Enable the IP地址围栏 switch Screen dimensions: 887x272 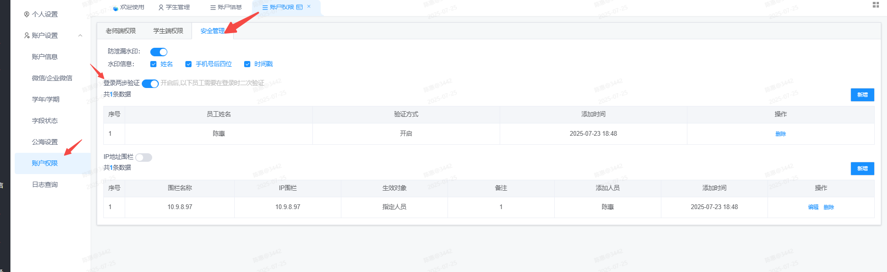pos(144,158)
